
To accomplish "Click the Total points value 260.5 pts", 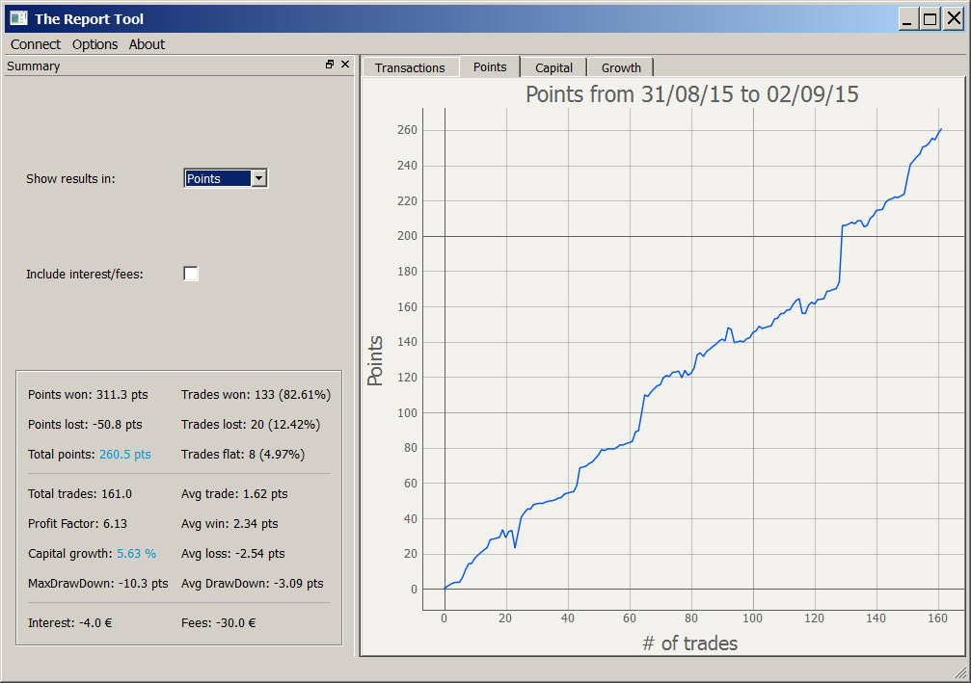I will point(125,454).
